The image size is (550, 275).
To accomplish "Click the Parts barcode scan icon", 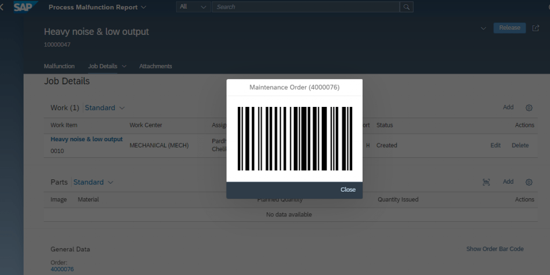I will pyautogui.click(x=486, y=182).
